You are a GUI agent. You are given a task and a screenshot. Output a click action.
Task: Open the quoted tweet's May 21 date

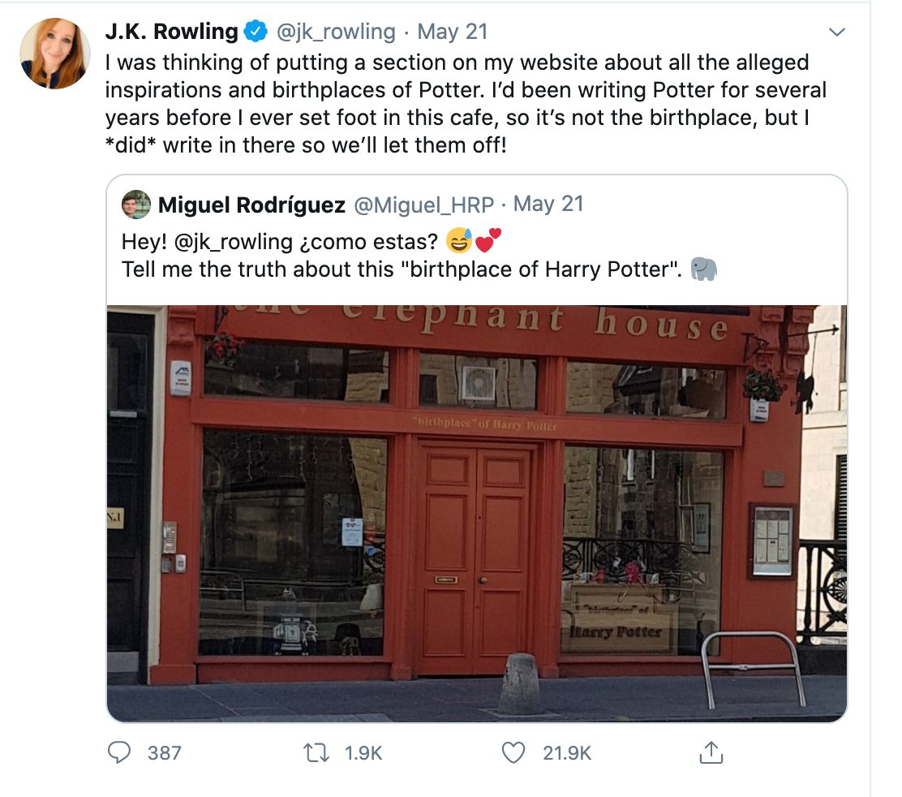[548, 204]
